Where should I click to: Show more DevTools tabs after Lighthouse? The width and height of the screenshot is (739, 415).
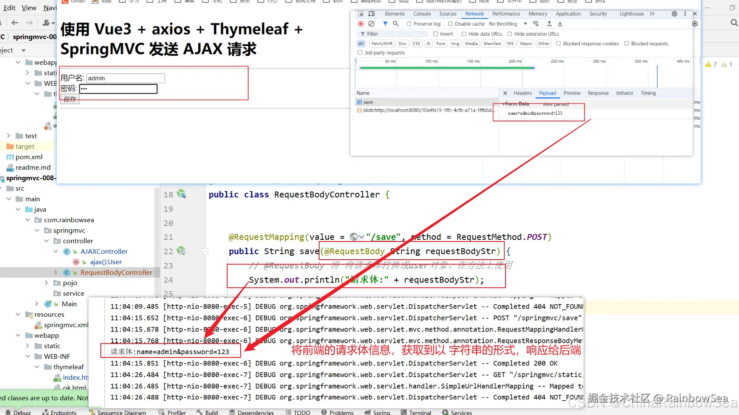[652, 14]
